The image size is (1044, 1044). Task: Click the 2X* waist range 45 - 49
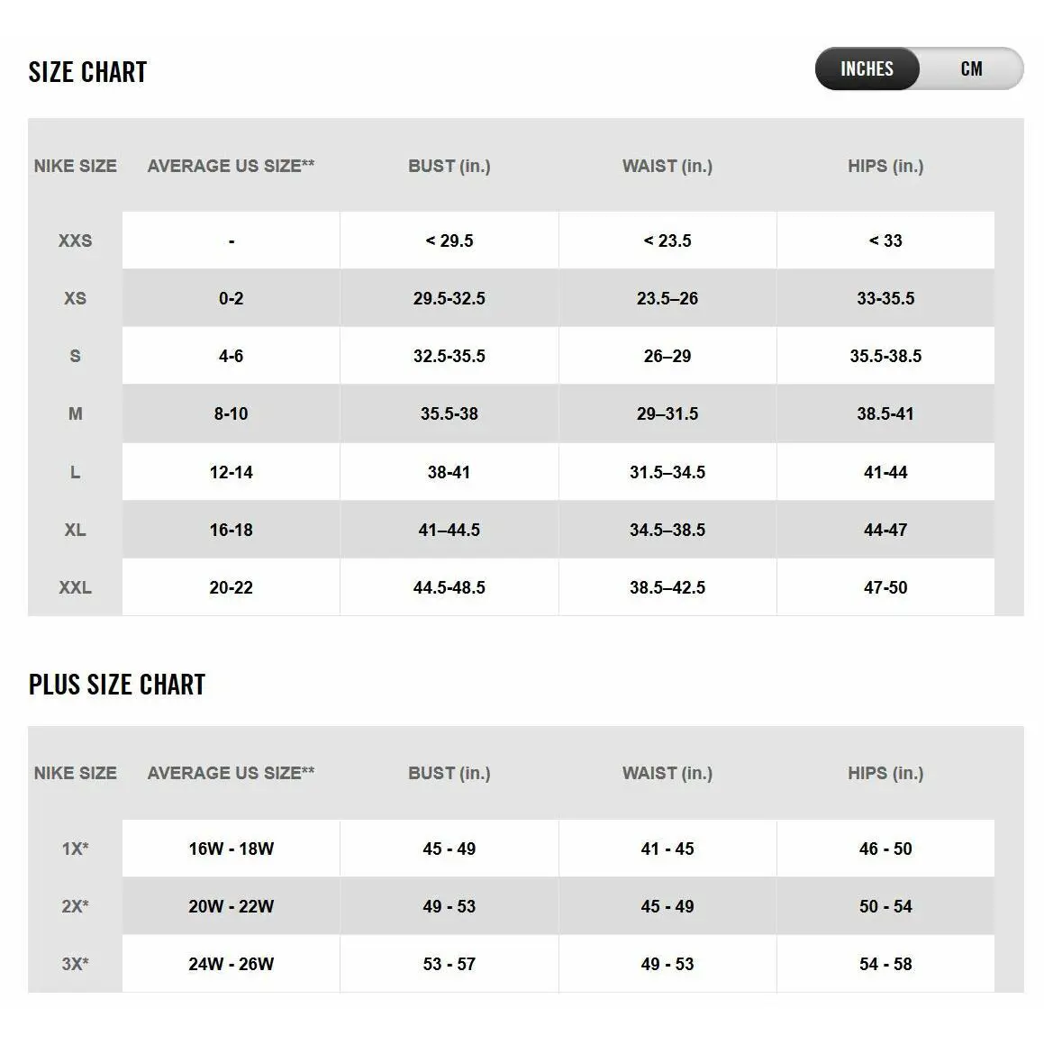point(667,906)
